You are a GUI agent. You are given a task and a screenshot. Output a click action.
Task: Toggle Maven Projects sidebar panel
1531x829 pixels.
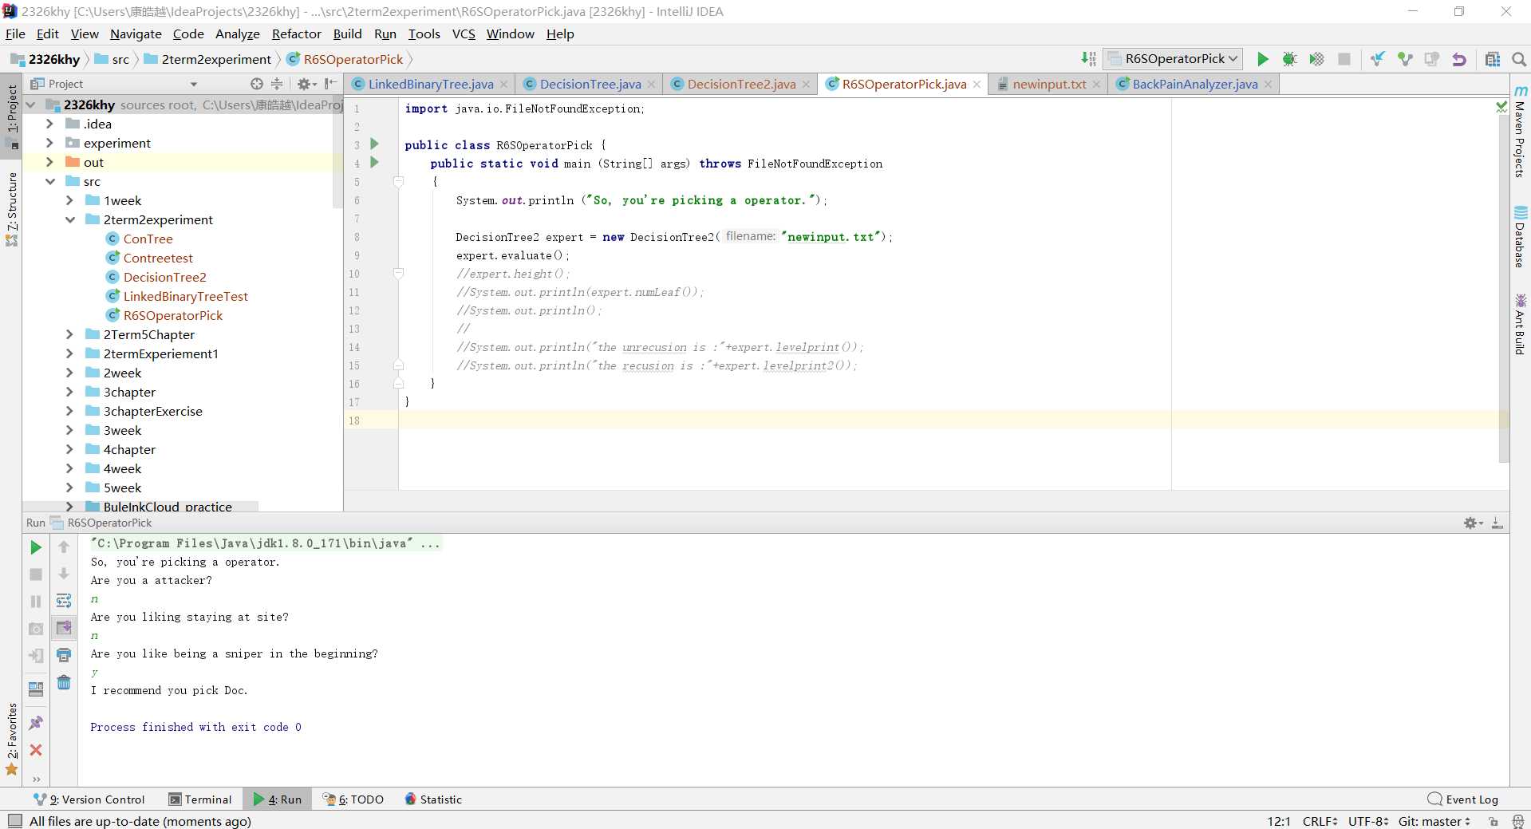(1520, 132)
